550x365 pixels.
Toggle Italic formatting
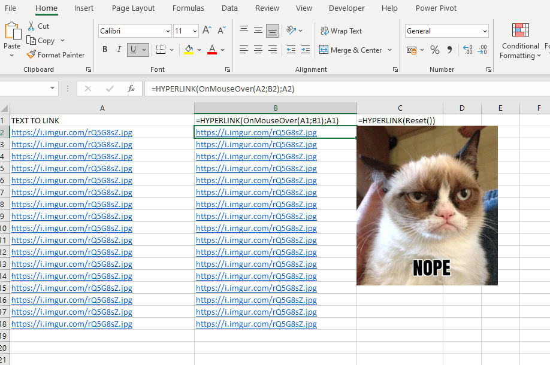[119, 50]
